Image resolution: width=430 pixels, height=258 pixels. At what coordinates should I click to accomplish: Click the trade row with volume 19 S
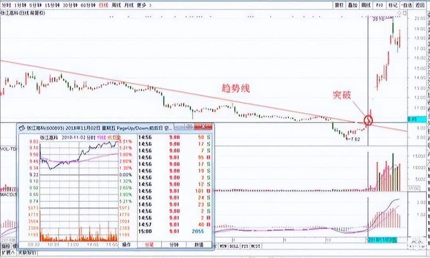click(x=174, y=171)
